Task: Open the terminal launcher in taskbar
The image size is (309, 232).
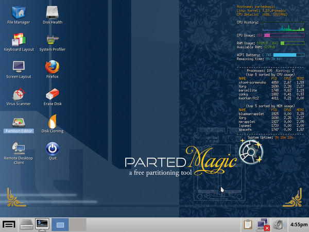Action: [x=42, y=225]
